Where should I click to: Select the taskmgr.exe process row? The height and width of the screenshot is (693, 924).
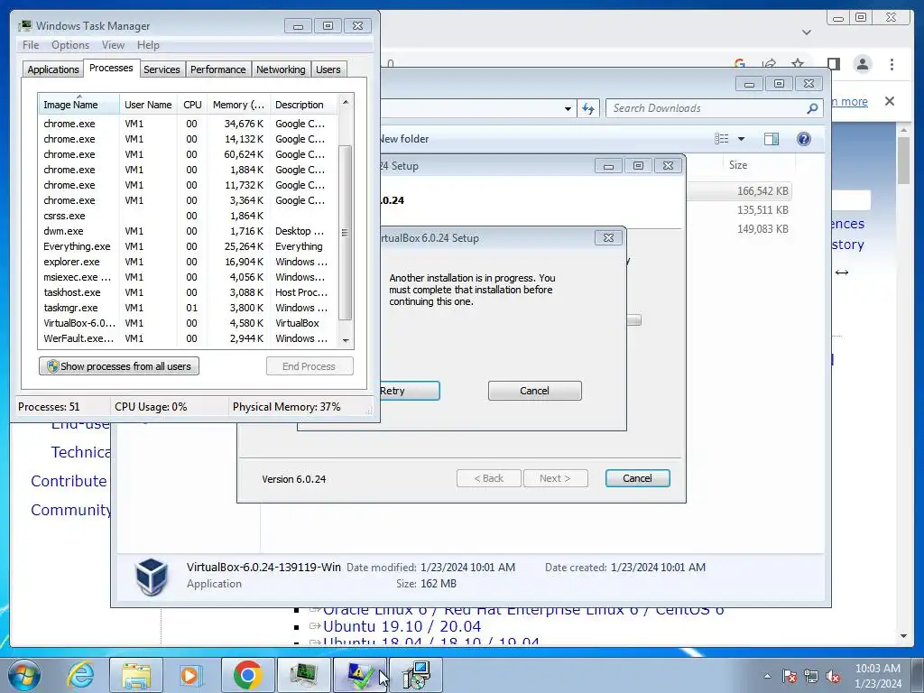tap(188, 308)
